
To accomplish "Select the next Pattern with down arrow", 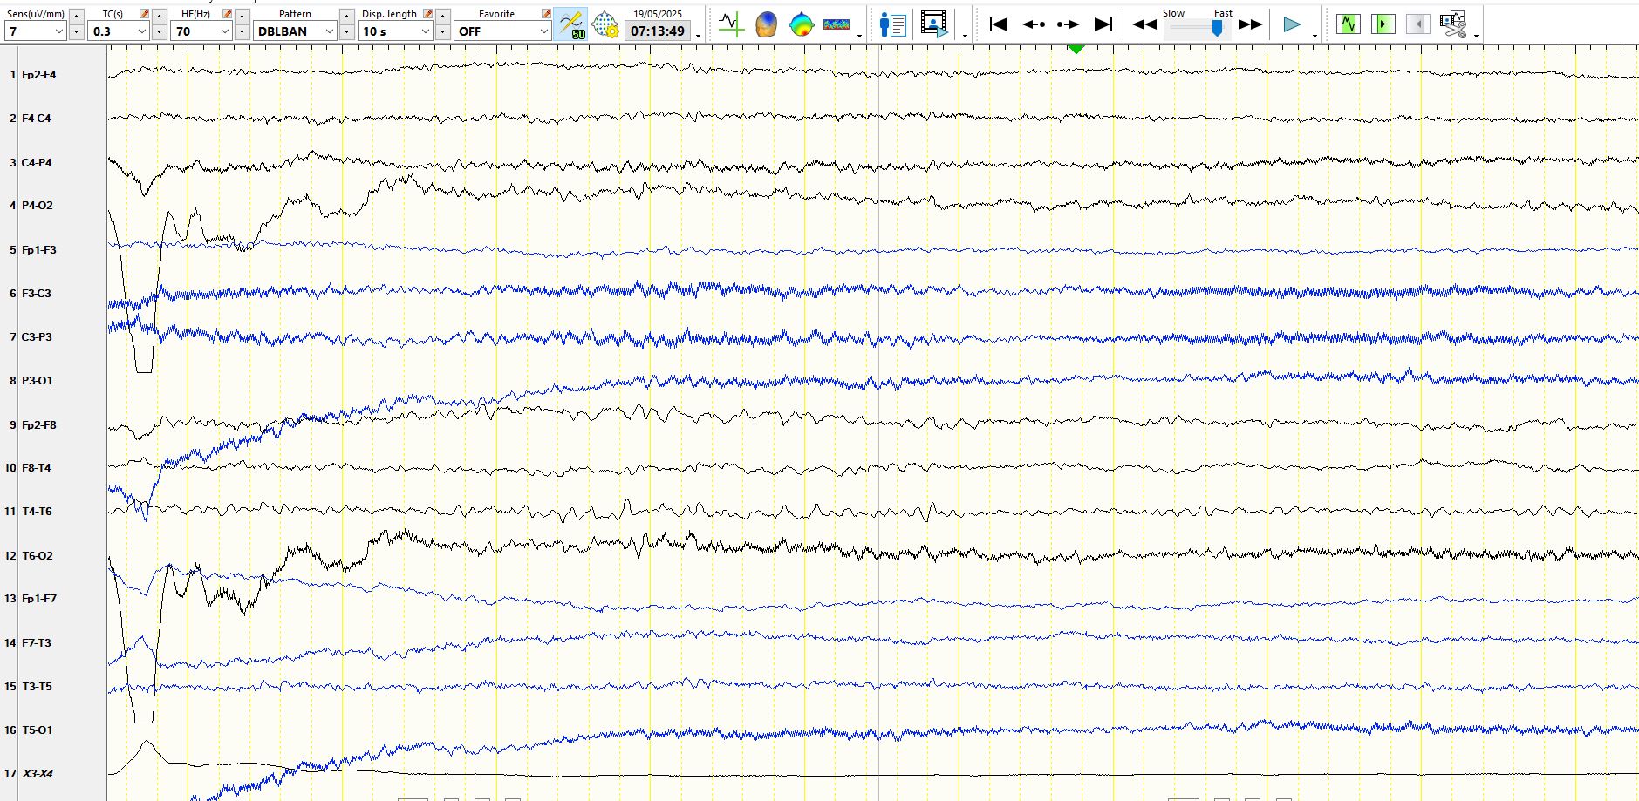I will (347, 31).
